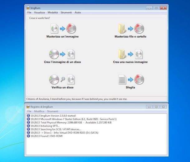Image resolution: width=190 pixels, height=162 pixels.
Task: Click log line 'Microsoft Windows 7 Starter Edition'
Action: pos(74,119)
